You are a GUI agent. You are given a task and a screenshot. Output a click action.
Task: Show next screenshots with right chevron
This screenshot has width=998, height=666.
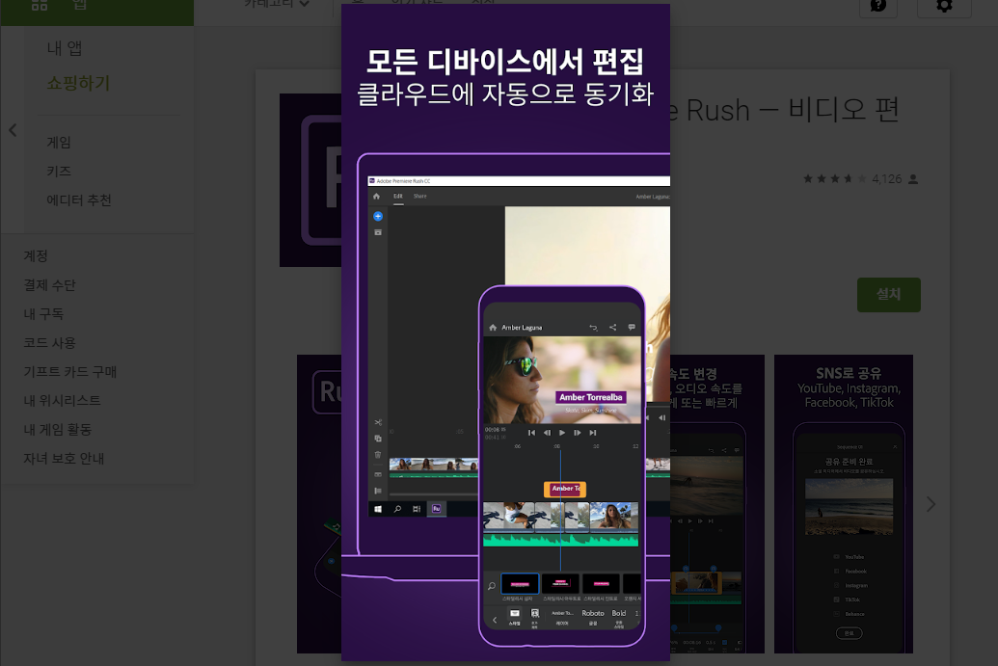(x=931, y=504)
